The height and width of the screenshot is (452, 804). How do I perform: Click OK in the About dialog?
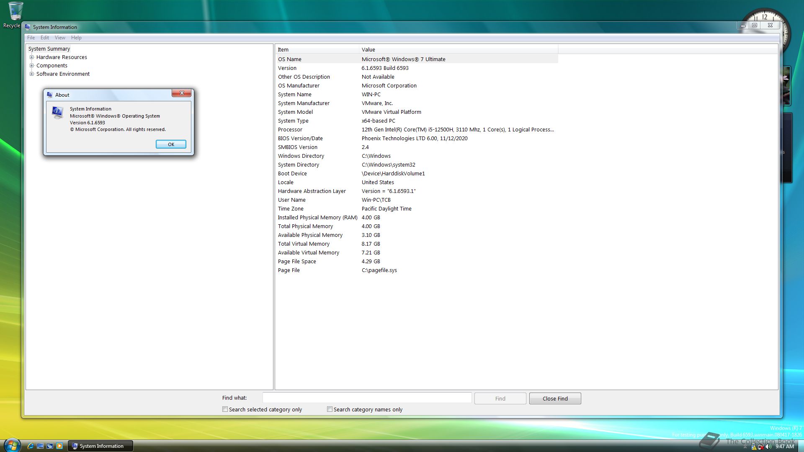(x=171, y=144)
